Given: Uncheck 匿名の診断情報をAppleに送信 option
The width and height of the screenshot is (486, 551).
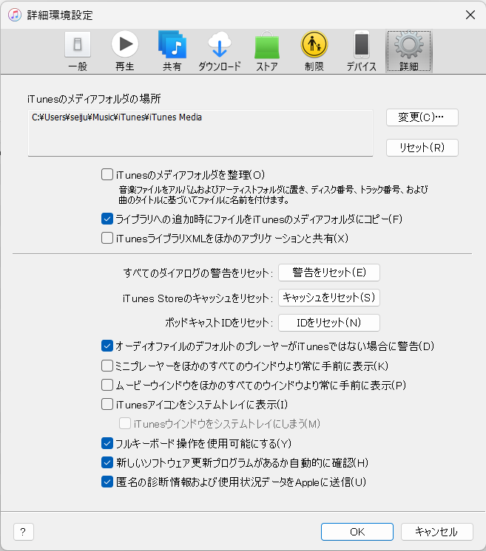Looking at the screenshot, I should click(x=107, y=482).
